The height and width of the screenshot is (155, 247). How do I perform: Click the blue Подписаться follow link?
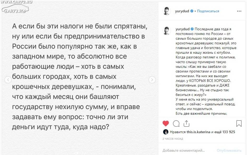tap(208, 11)
